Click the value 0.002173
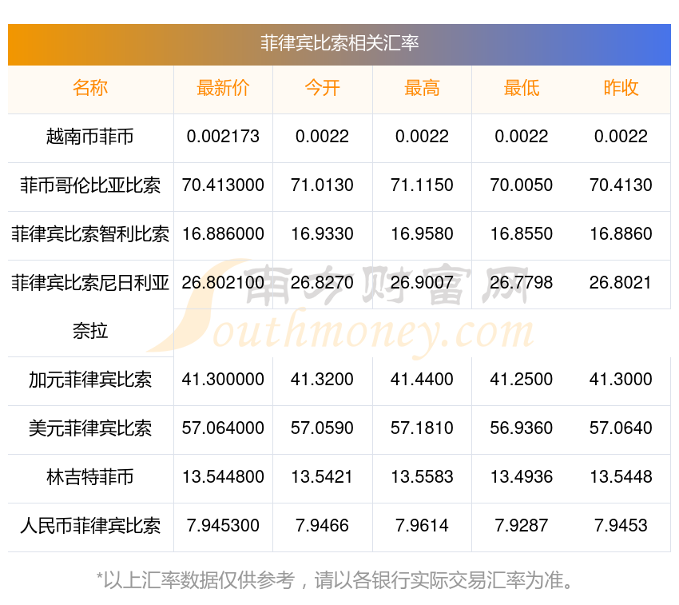 [223, 137]
